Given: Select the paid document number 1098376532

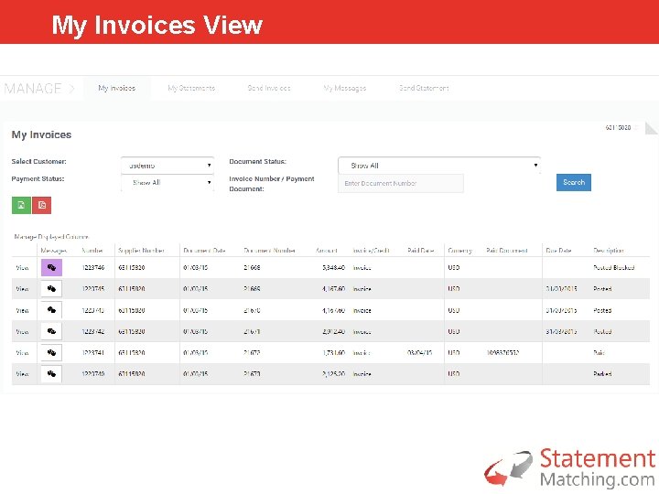Looking at the screenshot, I should click(x=502, y=353).
